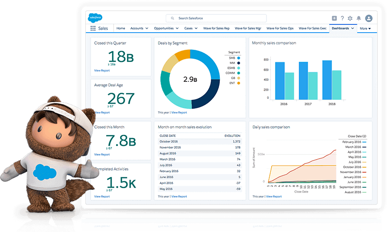View Report for Deals by Segment

pos(179,113)
